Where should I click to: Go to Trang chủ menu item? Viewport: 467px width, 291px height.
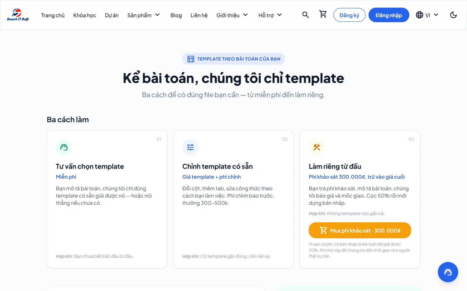(x=53, y=15)
